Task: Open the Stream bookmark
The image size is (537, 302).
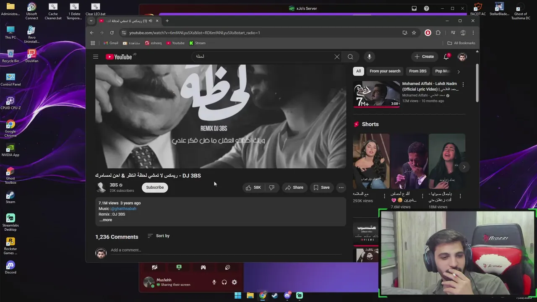Action: click(x=197, y=43)
